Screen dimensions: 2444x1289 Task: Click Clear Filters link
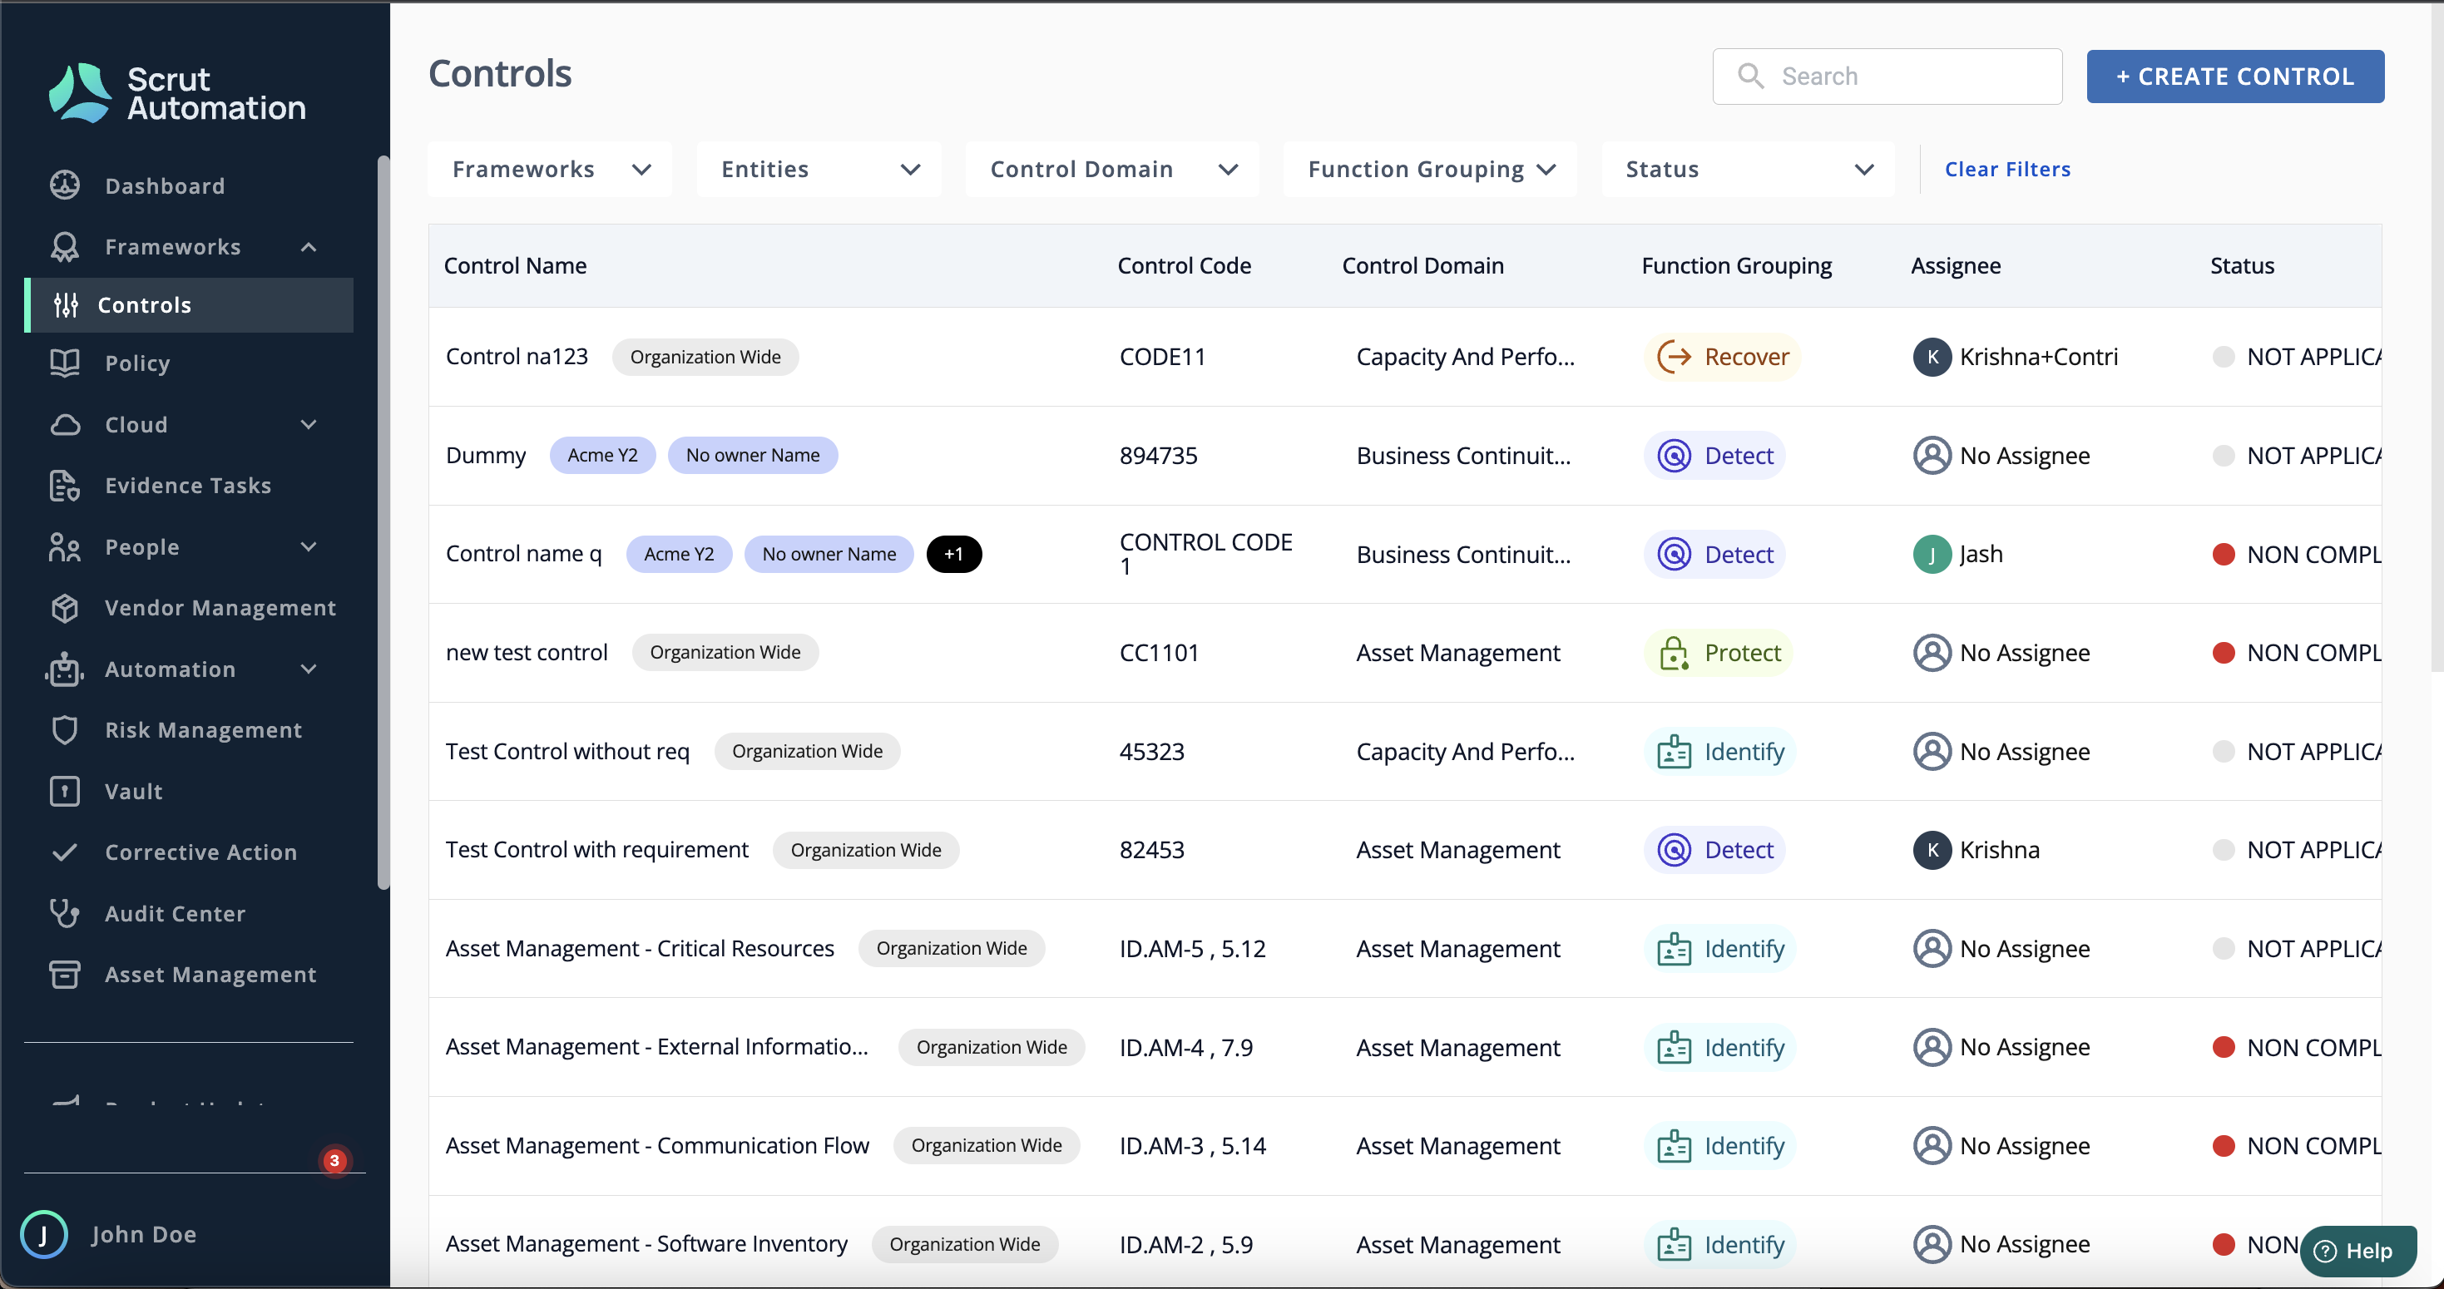(2007, 169)
